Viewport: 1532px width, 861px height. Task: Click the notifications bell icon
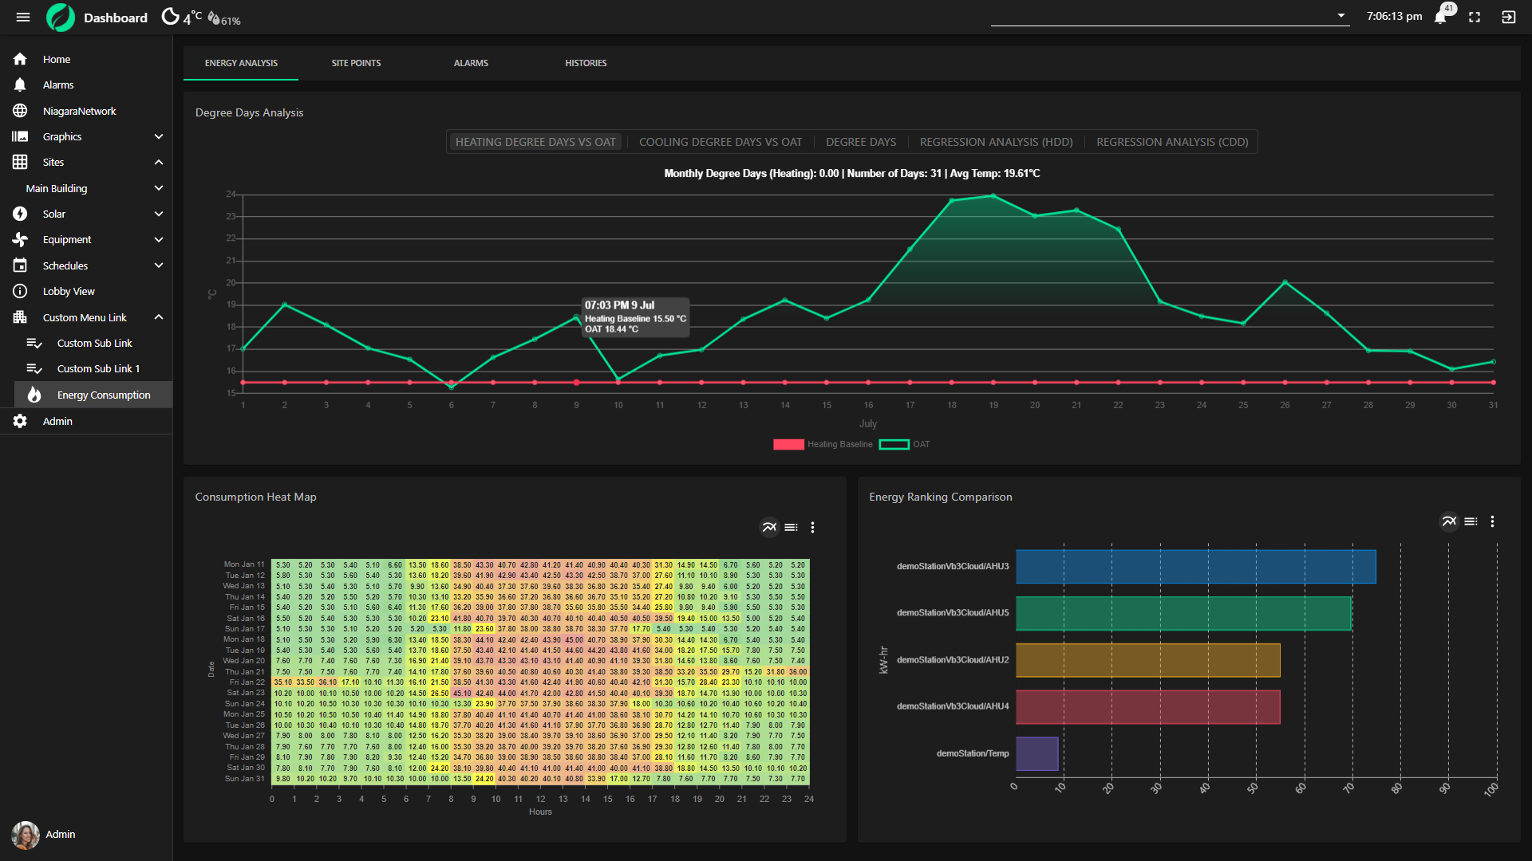(1440, 17)
